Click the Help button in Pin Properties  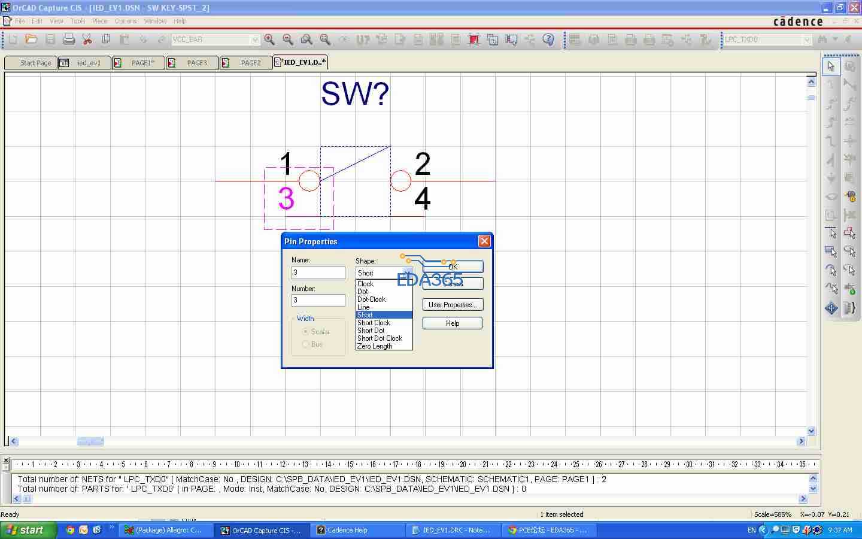pos(453,323)
